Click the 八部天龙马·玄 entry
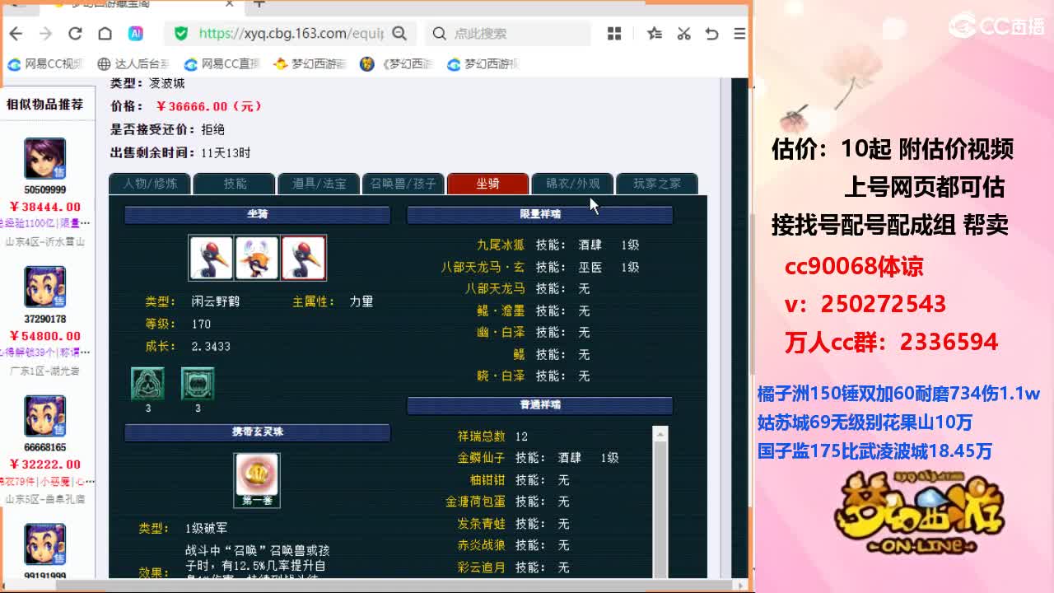The height and width of the screenshot is (593, 1054). pos(483,267)
